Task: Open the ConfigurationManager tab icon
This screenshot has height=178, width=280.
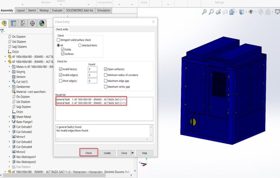Action: pos(23,23)
